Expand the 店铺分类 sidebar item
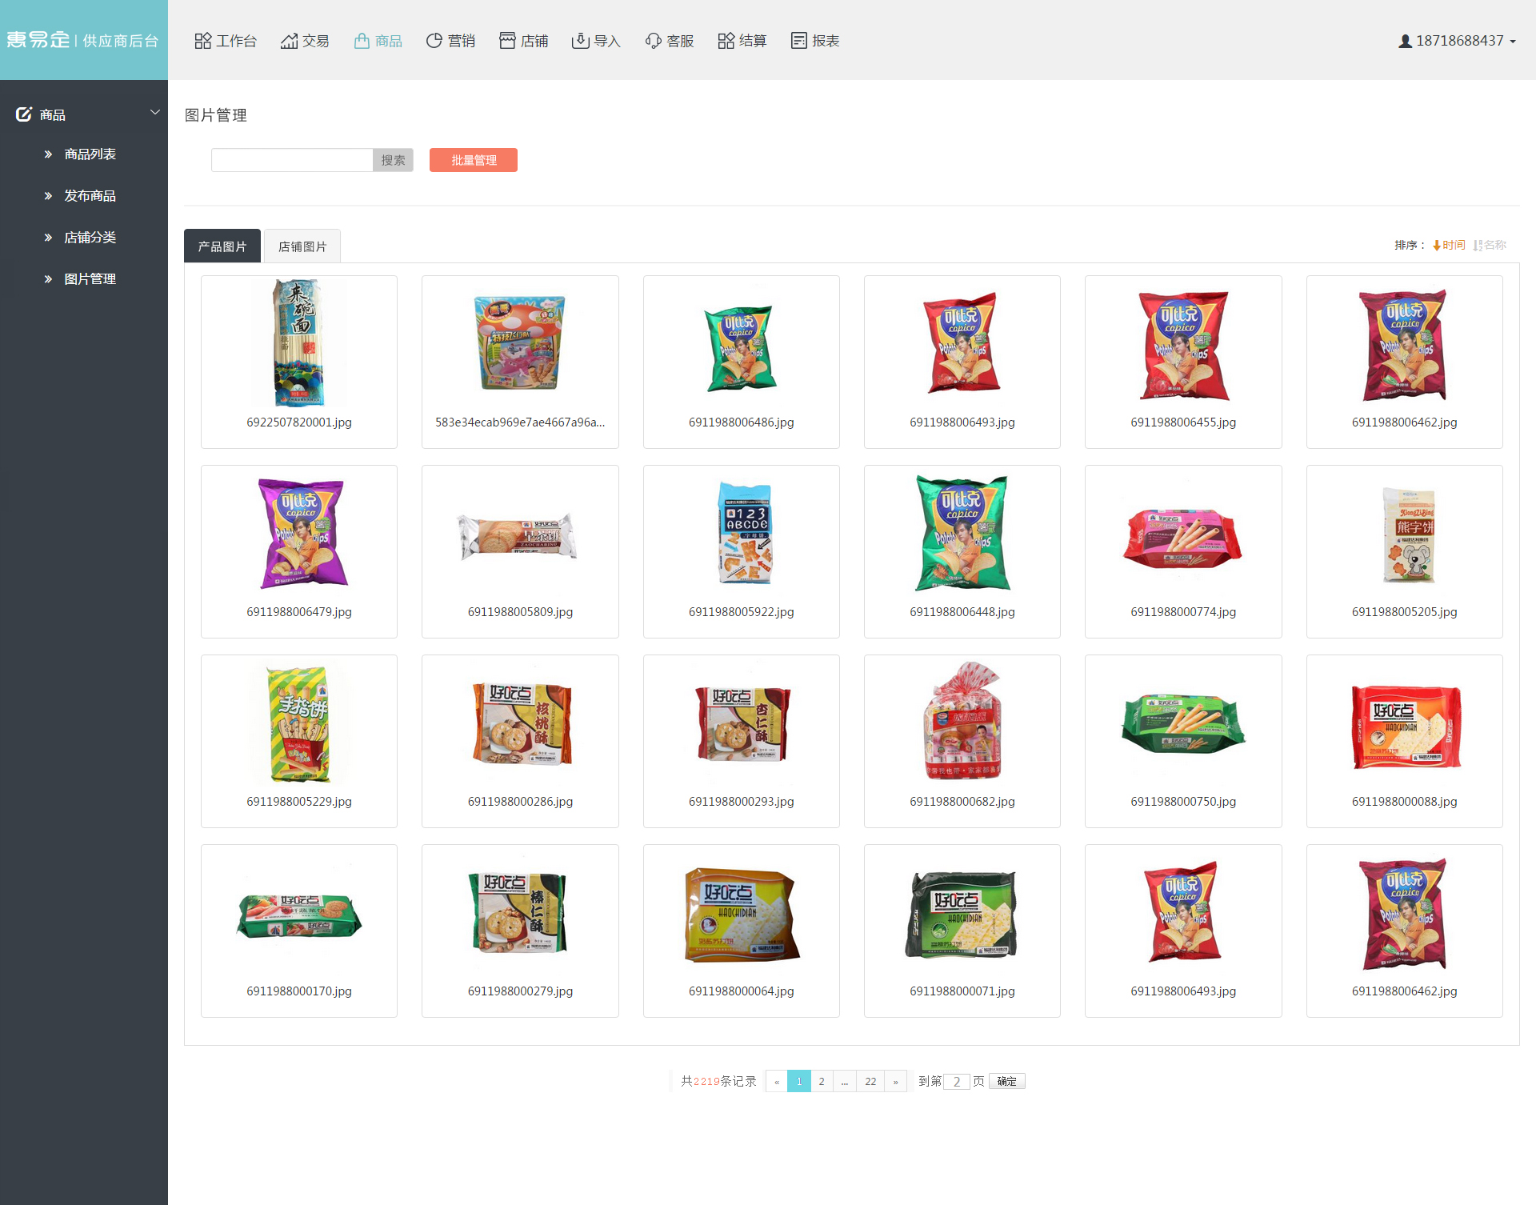This screenshot has width=1536, height=1205. (x=90, y=238)
